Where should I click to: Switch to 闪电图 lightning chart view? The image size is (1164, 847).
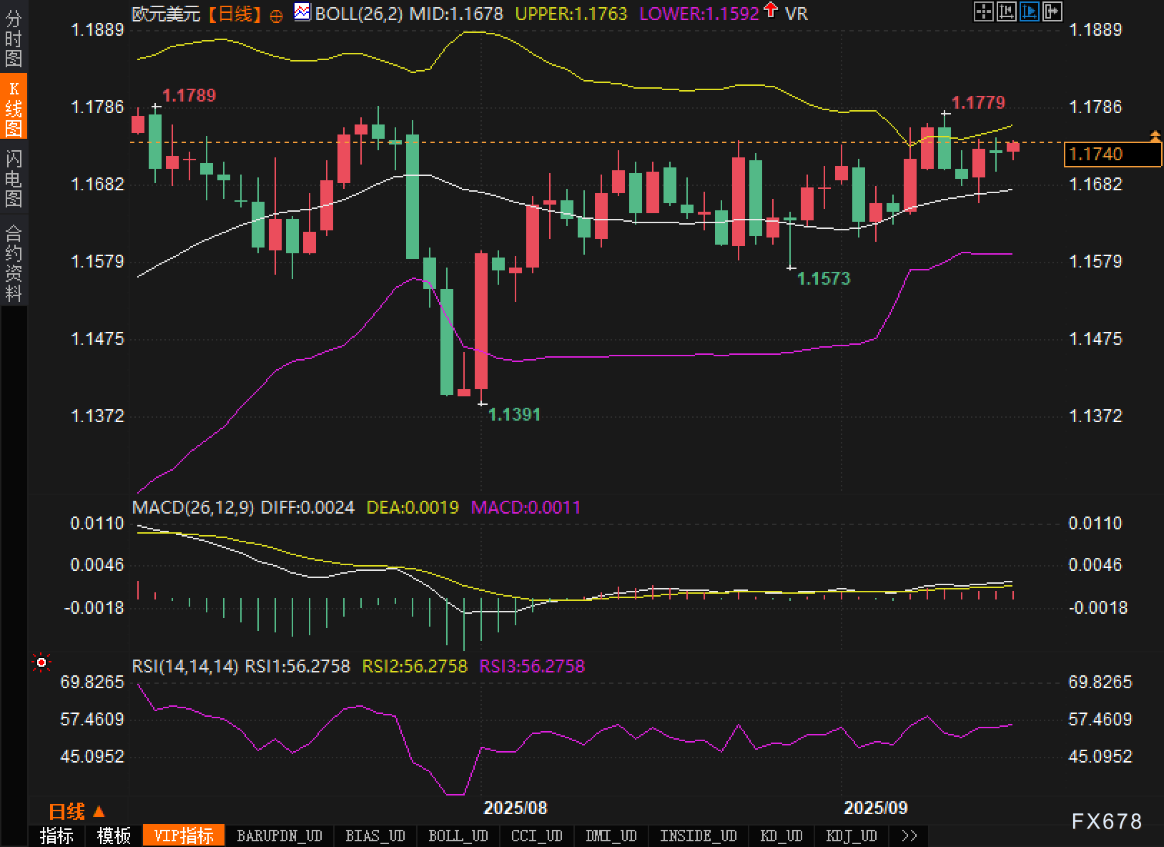pos(14,179)
